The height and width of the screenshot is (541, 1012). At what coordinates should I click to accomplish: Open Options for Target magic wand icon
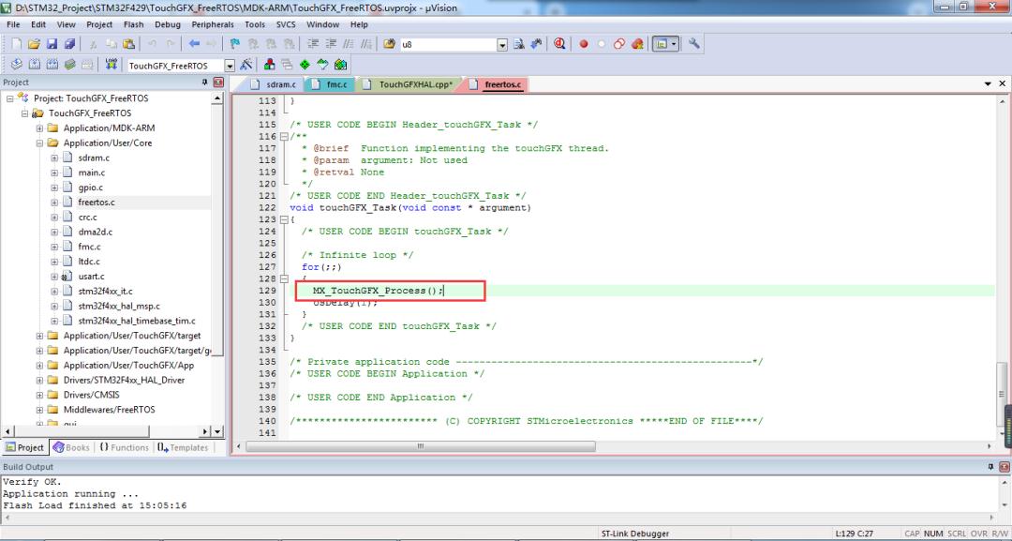click(x=246, y=65)
